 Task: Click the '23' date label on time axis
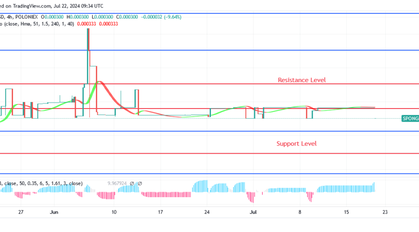(x=385, y=212)
